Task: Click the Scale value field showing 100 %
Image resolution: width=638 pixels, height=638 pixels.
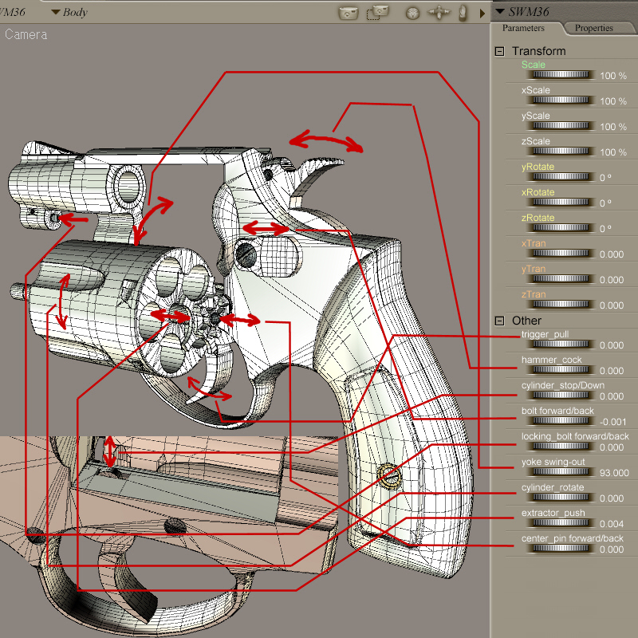Action: coord(612,76)
